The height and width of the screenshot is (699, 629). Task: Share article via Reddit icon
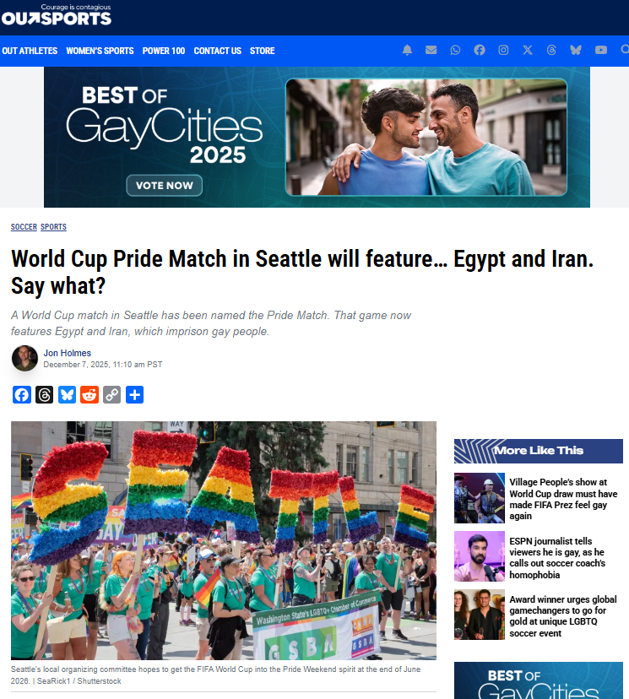point(89,394)
